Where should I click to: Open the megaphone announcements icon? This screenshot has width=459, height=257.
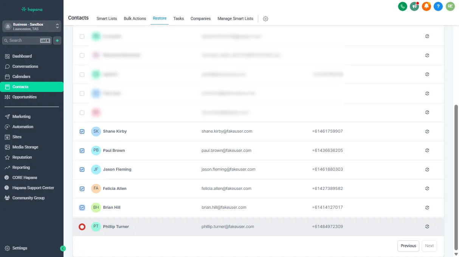click(414, 6)
